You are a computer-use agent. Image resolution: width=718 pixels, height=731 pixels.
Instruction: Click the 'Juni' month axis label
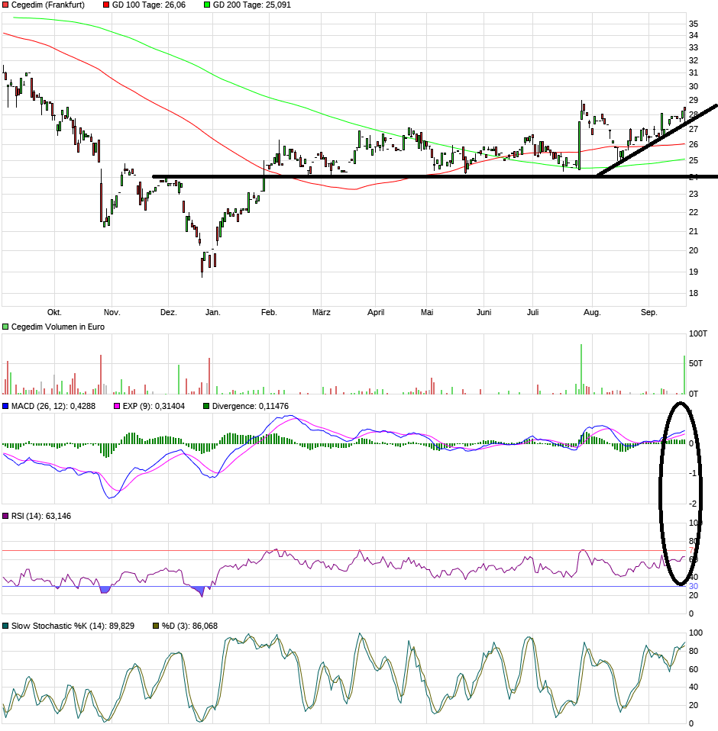click(x=484, y=312)
